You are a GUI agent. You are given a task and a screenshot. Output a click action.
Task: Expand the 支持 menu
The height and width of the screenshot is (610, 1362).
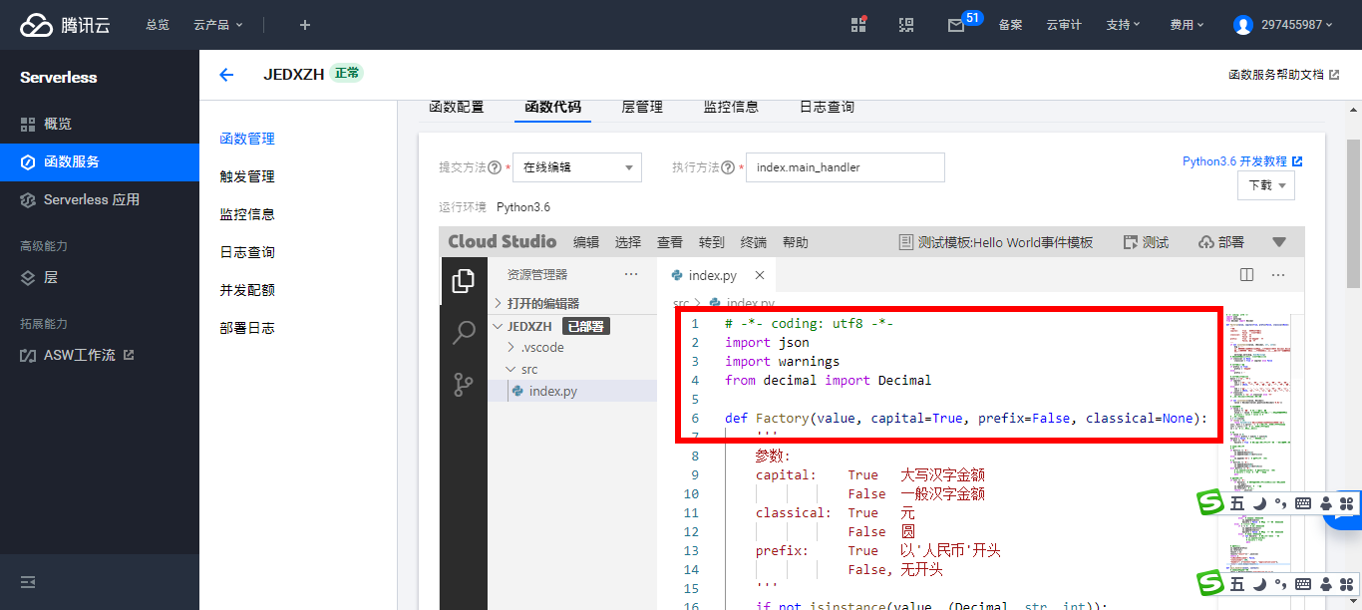[x=1123, y=25]
